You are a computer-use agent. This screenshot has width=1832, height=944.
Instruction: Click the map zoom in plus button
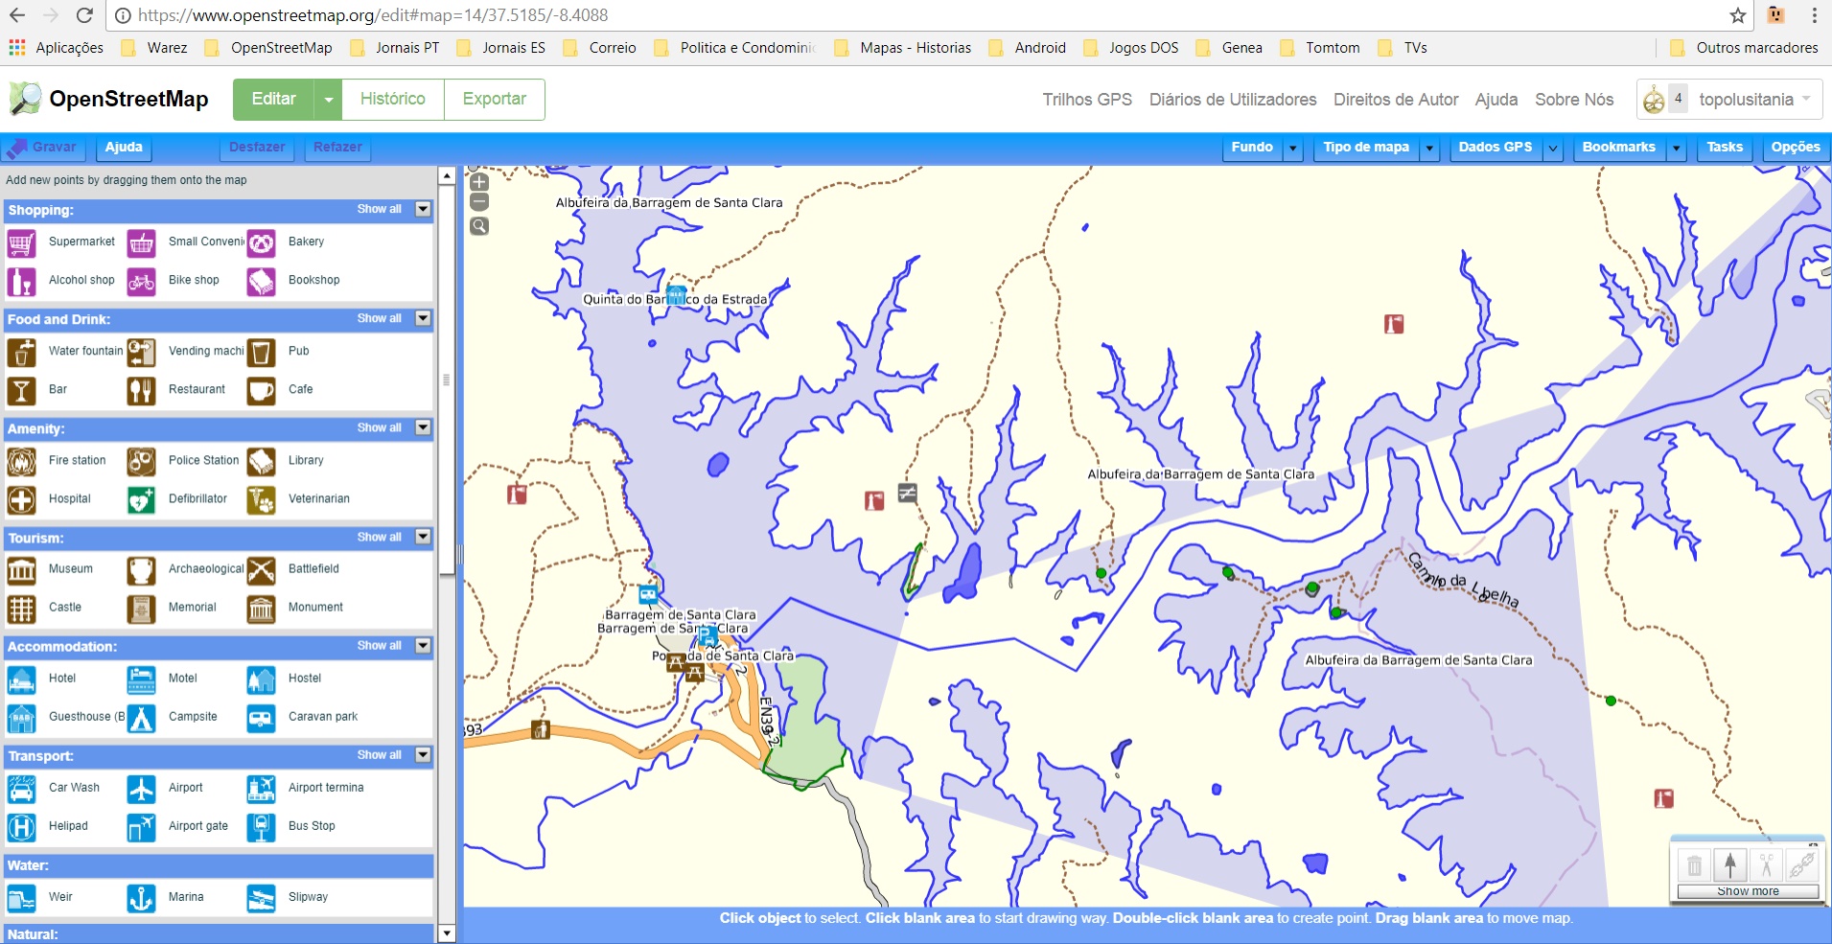tap(479, 182)
